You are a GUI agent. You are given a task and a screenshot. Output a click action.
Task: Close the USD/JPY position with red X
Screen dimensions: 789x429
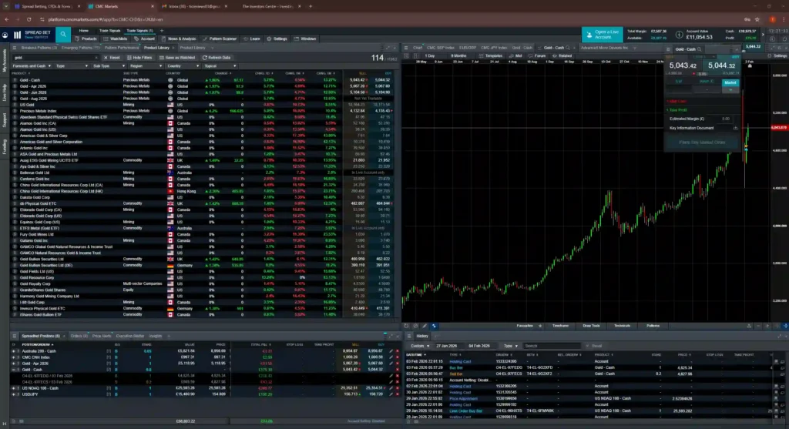397,394
